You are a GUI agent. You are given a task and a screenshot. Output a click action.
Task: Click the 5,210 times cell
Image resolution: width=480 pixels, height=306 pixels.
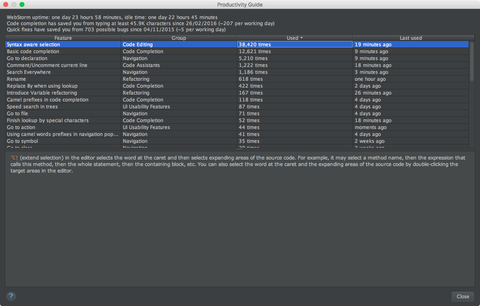tap(295, 58)
